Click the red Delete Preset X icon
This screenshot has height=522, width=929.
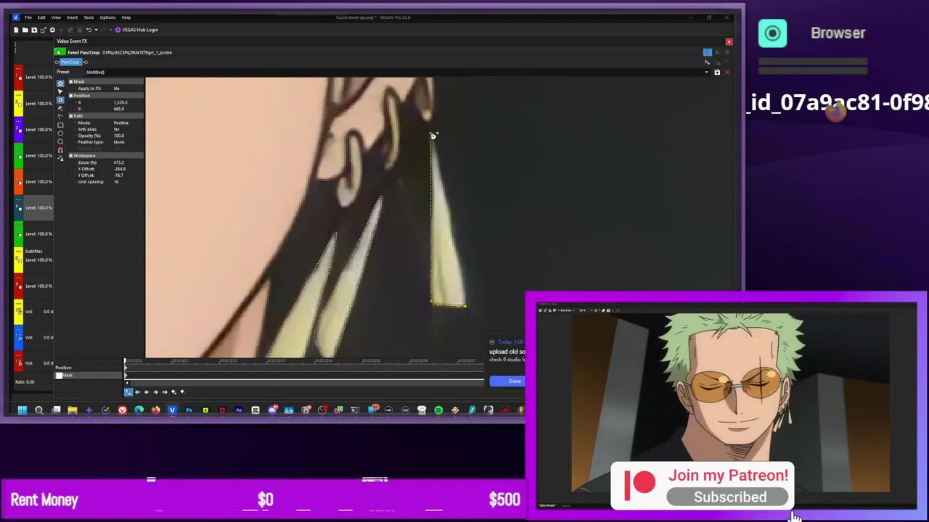point(727,72)
